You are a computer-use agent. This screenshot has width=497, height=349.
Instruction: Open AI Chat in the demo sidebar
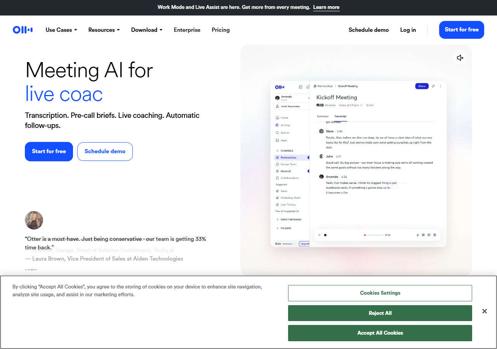click(283, 125)
